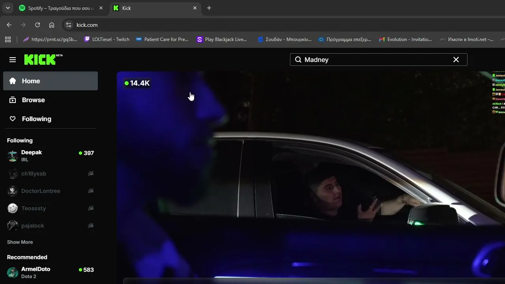Screen dimensions: 505x284
Task: Expand the list with Show More
Action: [20, 242]
